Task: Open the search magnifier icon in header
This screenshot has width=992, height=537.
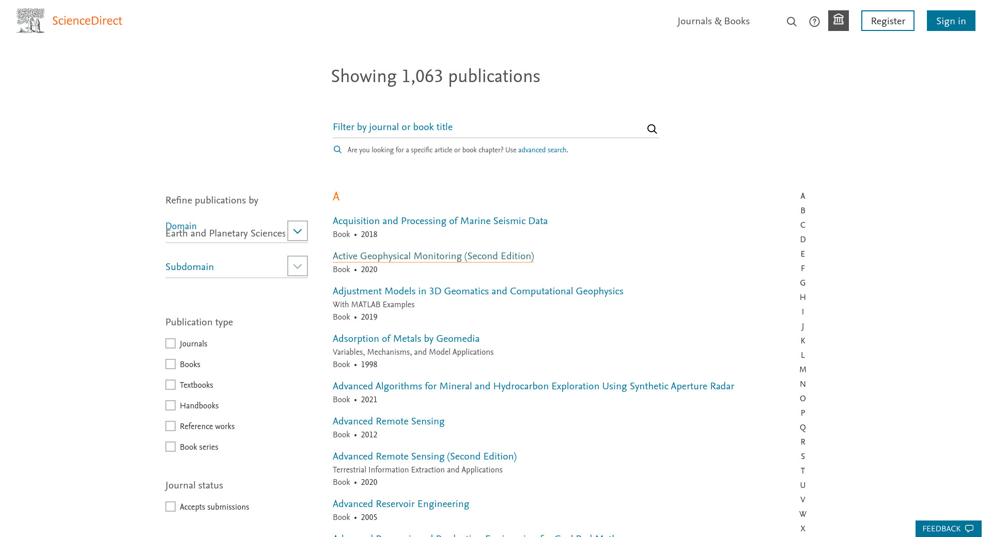Action: click(792, 22)
